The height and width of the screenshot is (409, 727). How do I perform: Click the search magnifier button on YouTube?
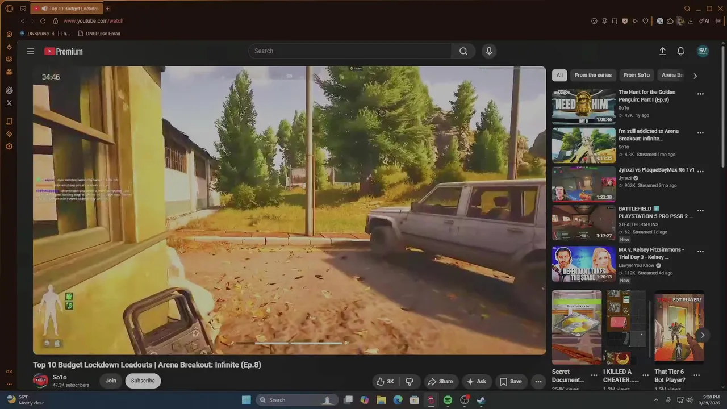click(x=463, y=51)
